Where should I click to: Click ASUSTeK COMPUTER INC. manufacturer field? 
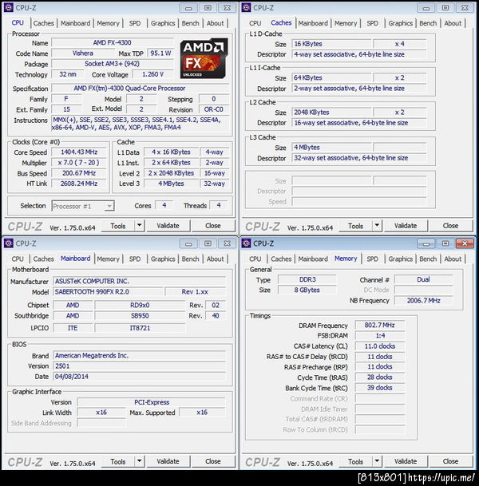click(x=140, y=281)
